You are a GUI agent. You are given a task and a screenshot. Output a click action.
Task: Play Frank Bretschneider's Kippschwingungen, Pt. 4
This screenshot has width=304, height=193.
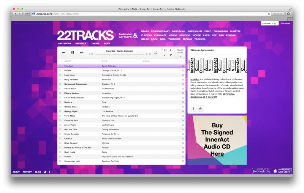click(x=121, y=98)
